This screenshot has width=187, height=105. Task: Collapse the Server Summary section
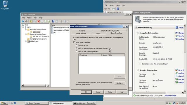click(x=136, y=27)
